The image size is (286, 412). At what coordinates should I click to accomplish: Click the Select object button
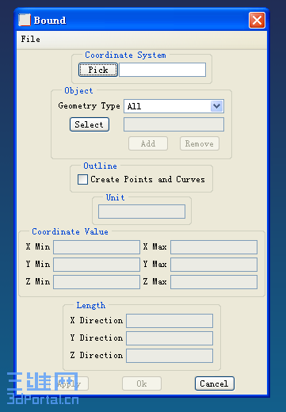tap(90, 124)
